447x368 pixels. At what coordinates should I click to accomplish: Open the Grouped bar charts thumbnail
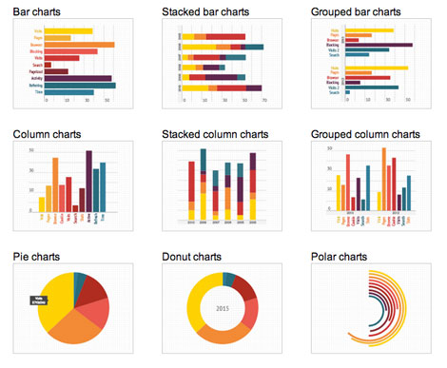click(x=371, y=64)
